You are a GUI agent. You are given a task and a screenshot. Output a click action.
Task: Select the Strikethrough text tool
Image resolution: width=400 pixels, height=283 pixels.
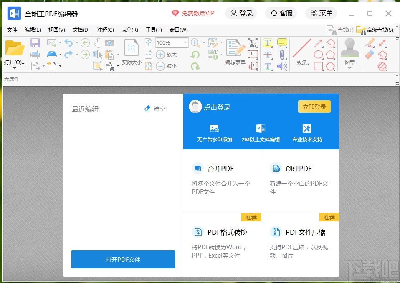(x=268, y=55)
